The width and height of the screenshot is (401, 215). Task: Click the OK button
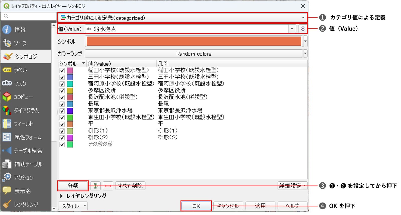point(196,206)
